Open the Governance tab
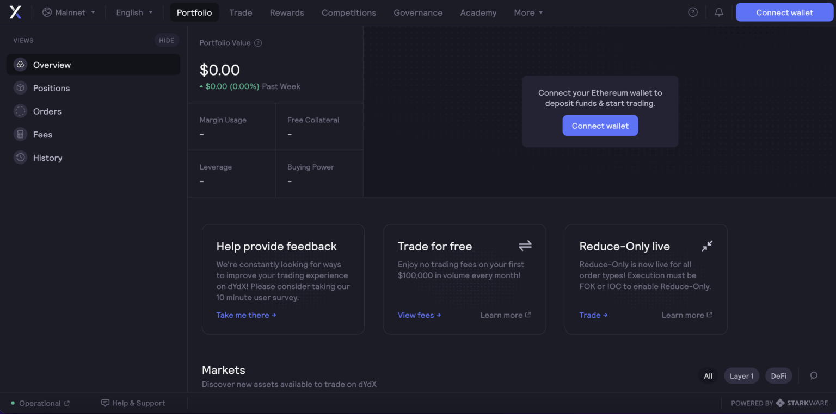836x414 pixels. pyautogui.click(x=418, y=12)
